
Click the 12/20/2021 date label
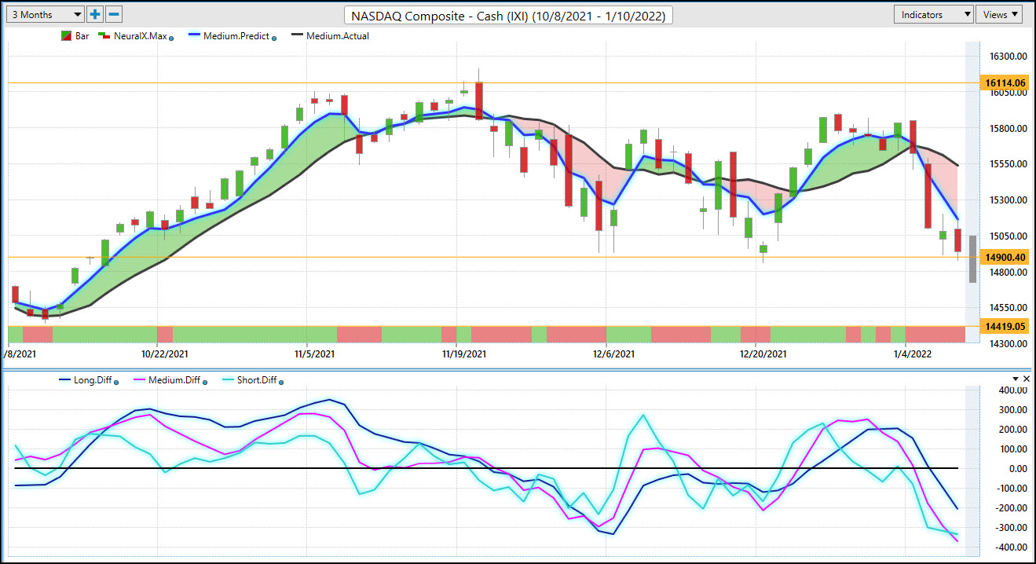pos(763,354)
